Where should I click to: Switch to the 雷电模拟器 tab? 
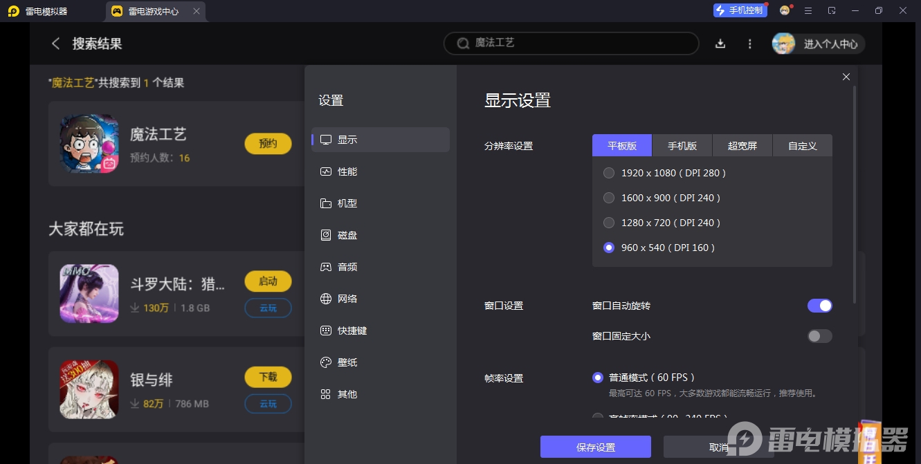coord(38,11)
